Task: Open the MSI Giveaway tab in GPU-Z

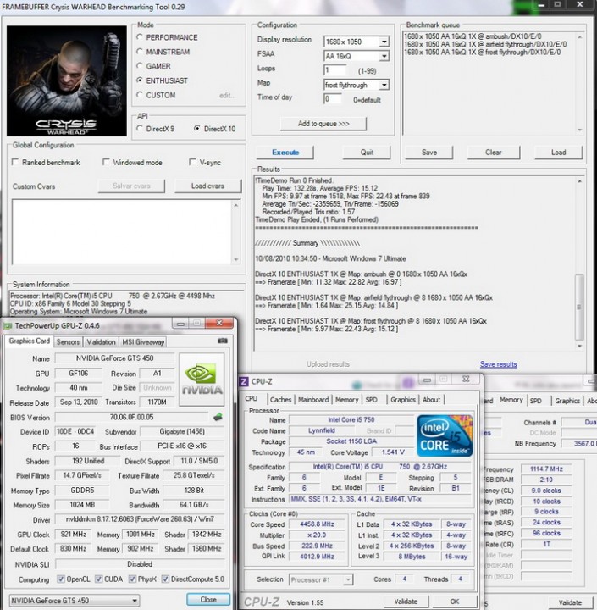Action: pos(143,342)
